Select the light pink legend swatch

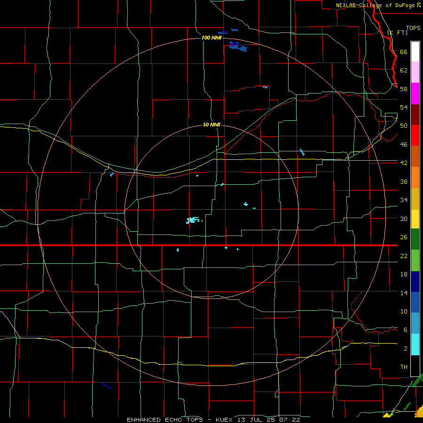point(415,72)
